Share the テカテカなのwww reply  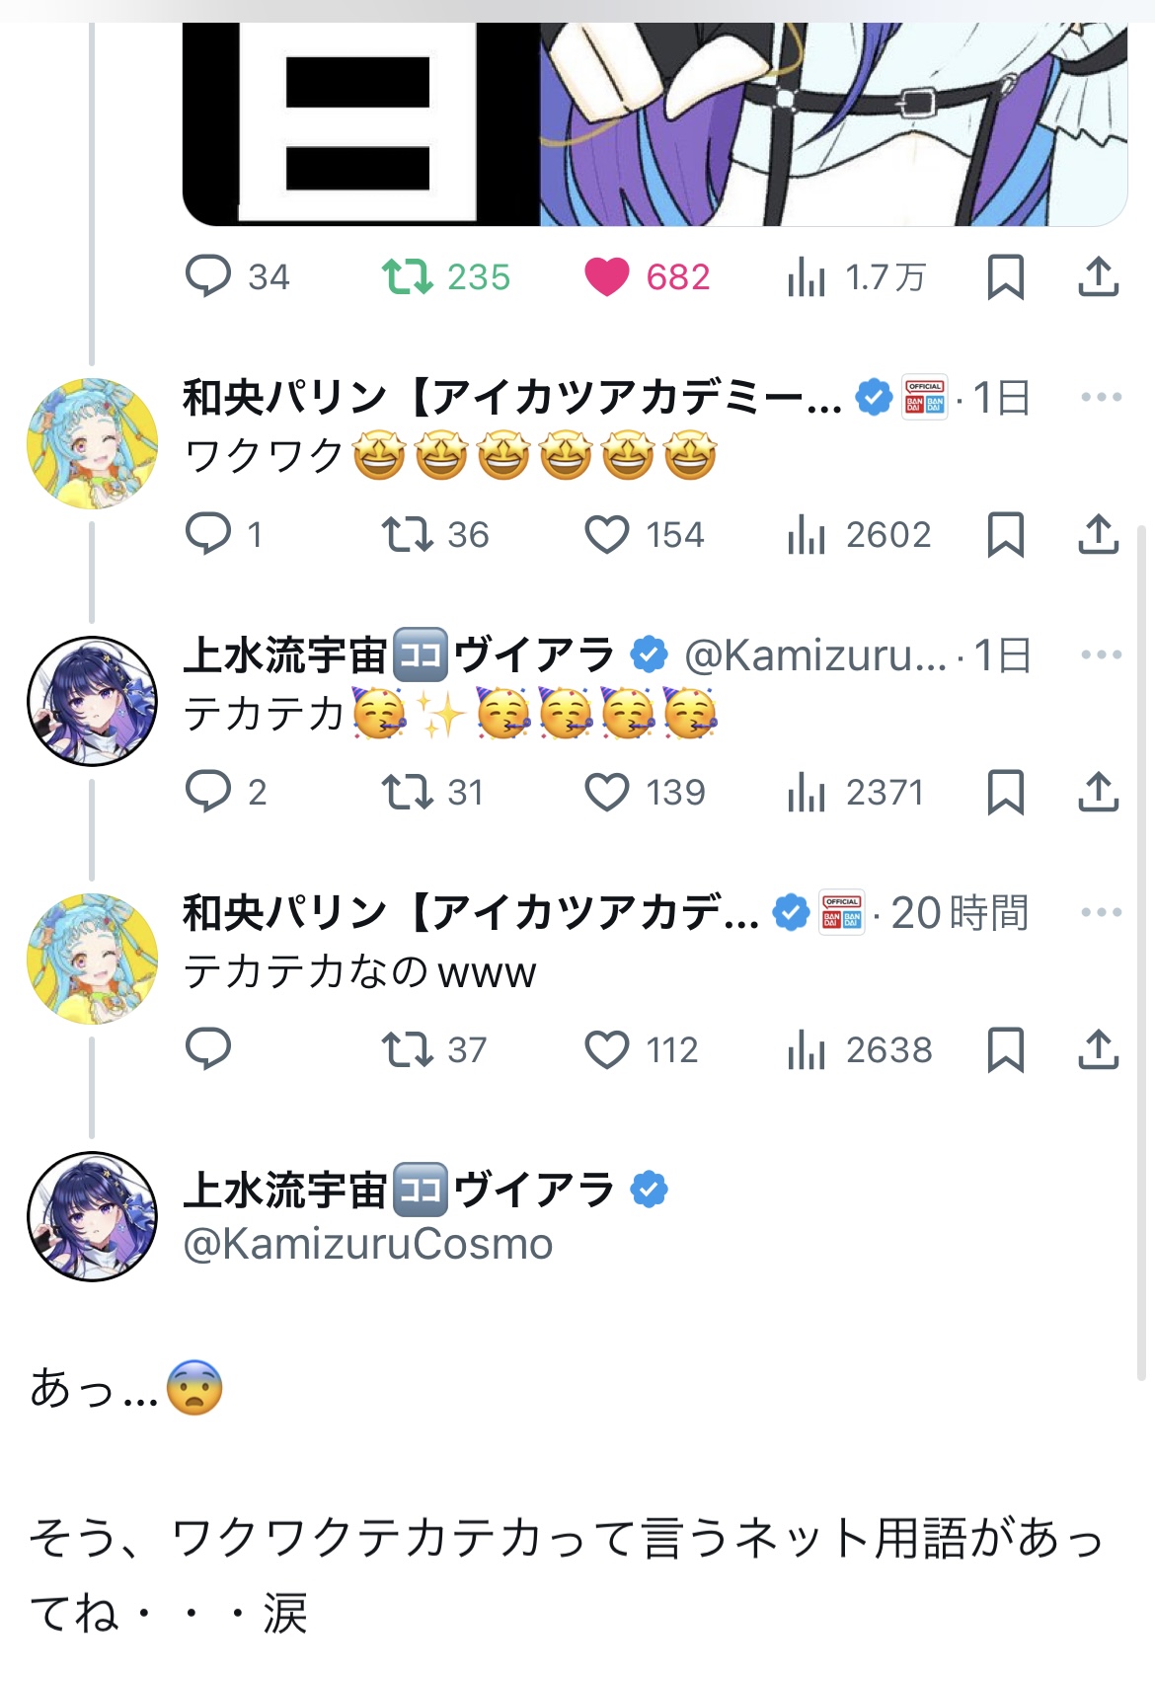coord(1098,1050)
